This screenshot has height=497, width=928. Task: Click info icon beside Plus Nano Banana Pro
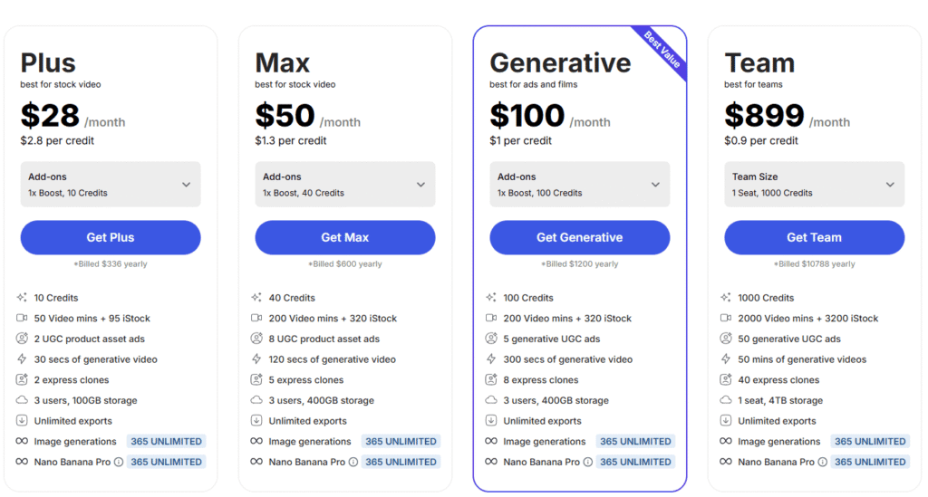pyautogui.click(x=119, y=463)
